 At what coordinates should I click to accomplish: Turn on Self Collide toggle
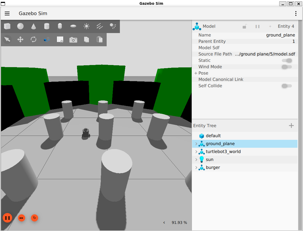tap(287, 86)
